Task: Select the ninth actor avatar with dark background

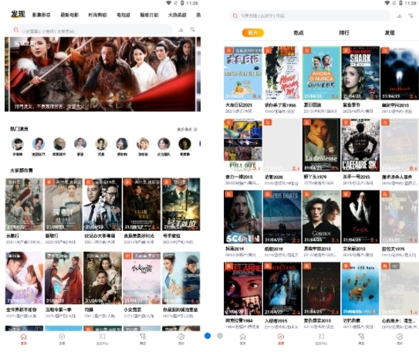Action: [184, 144]
